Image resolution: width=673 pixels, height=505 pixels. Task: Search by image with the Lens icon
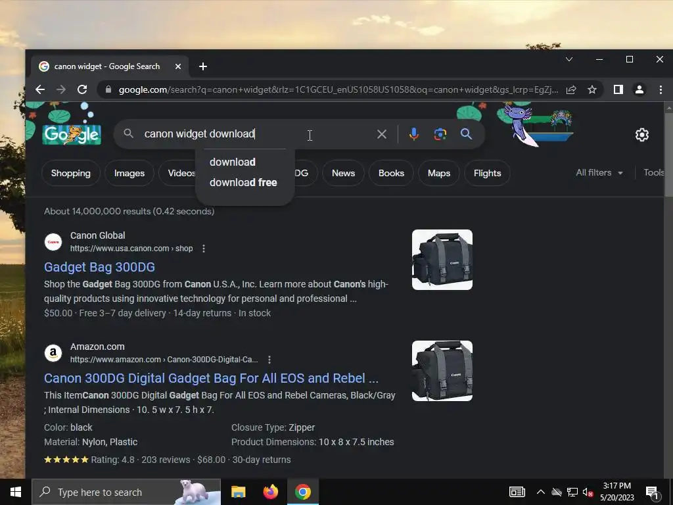(x=440, y=134)
